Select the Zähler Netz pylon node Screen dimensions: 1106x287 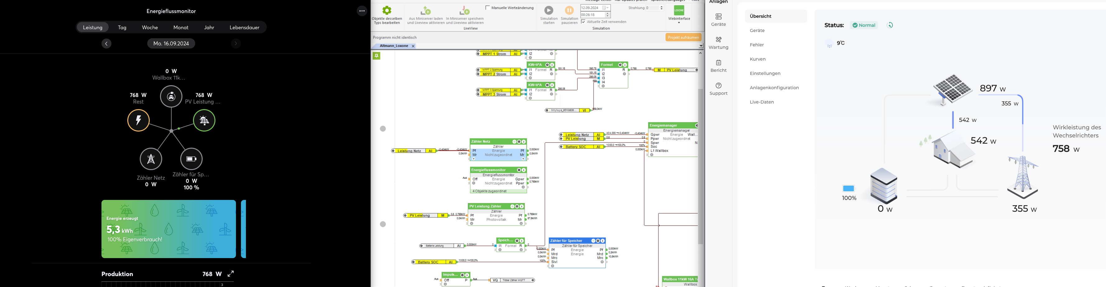coord(151,159)
